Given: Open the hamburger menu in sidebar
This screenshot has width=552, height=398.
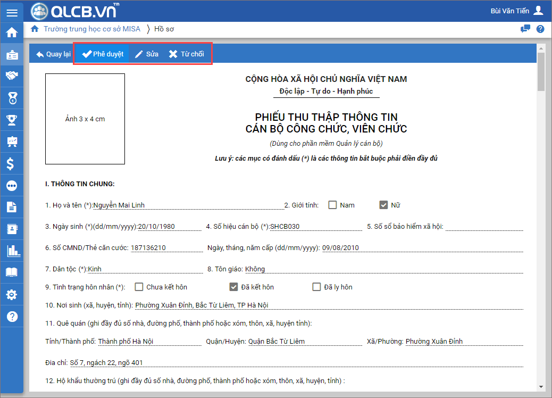Looking at the screenshot, I should tap(11, 12).
